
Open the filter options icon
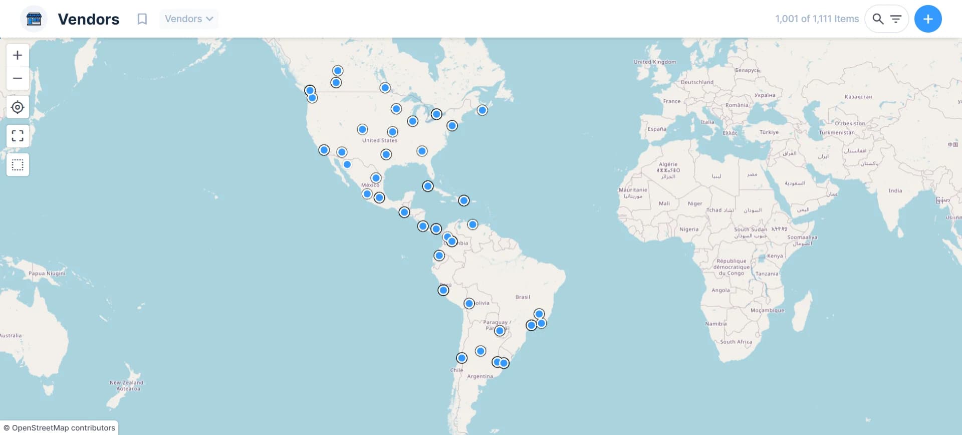pos(896,19)
